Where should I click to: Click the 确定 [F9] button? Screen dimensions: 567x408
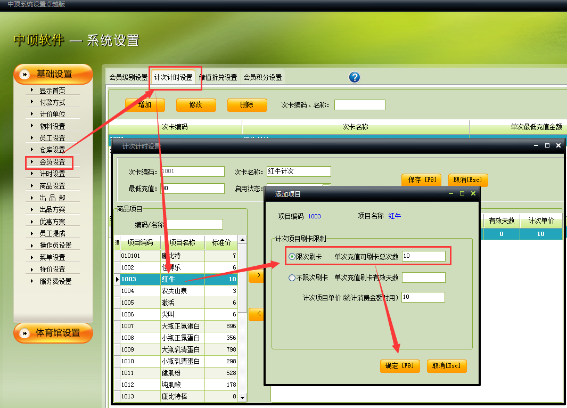(400, 366)
